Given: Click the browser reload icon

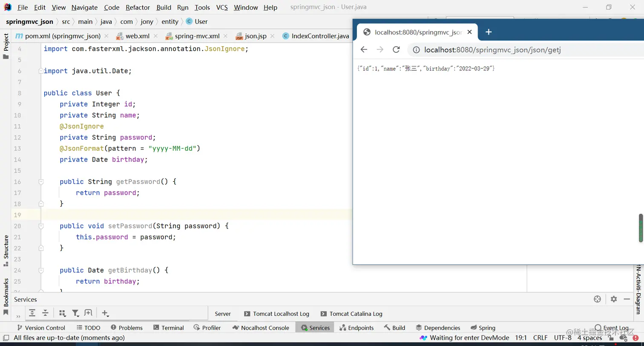Looking at the screenshot, I should [396, 49].
